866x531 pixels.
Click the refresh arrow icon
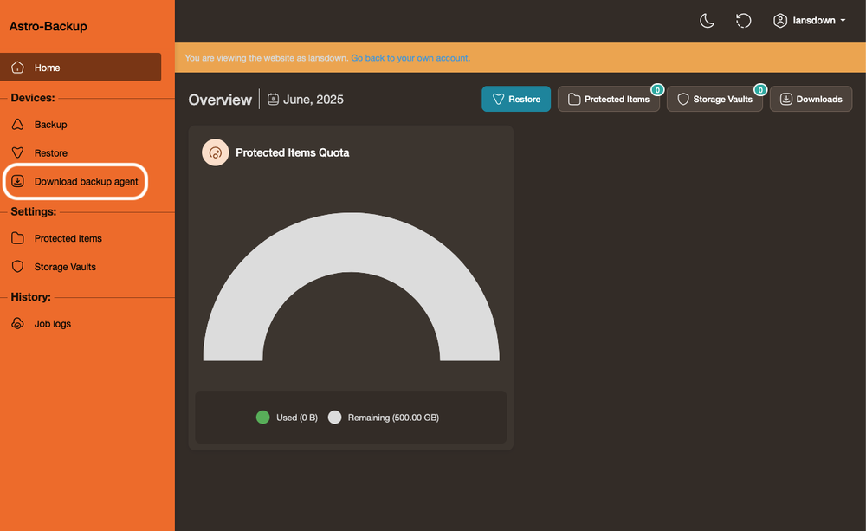click(743, 21)
